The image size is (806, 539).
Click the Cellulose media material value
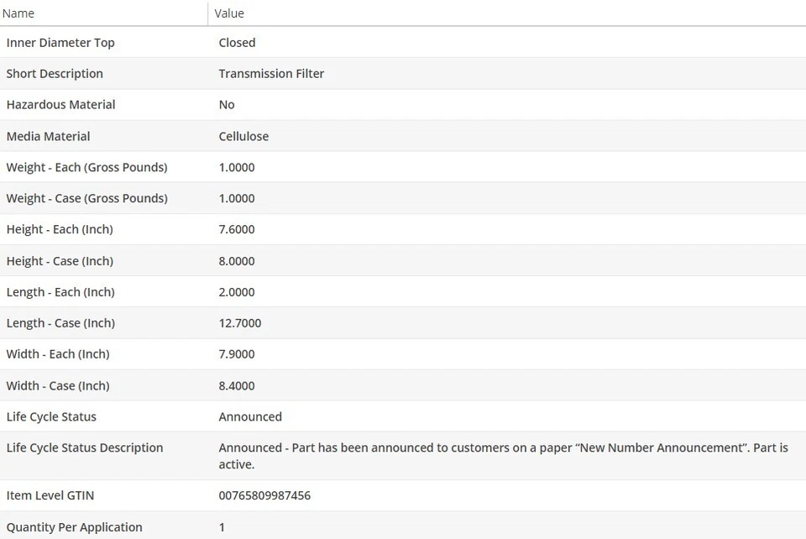243,136
